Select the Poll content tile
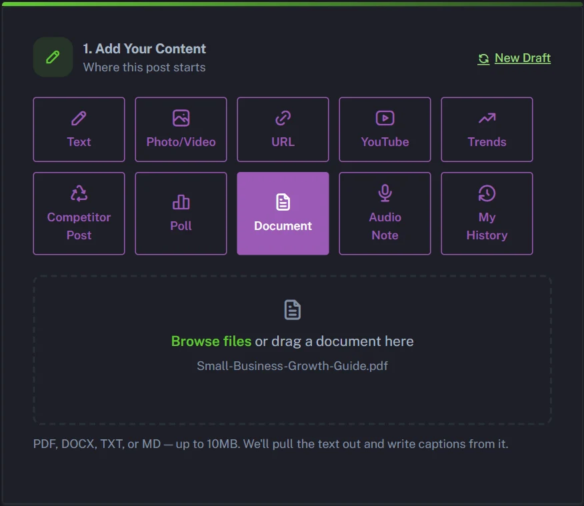The width and height of the screenshot is (584, 506). 181,213
